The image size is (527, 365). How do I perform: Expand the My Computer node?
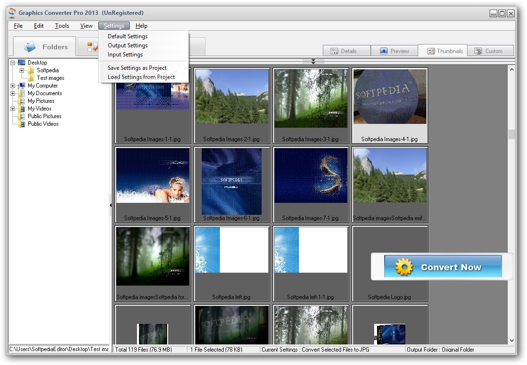point(12,86)
